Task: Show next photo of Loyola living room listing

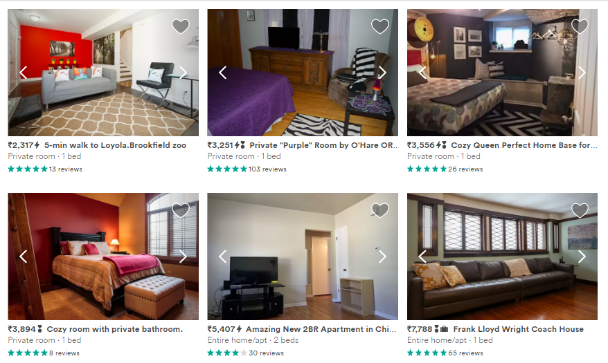Action: (183, 73)
